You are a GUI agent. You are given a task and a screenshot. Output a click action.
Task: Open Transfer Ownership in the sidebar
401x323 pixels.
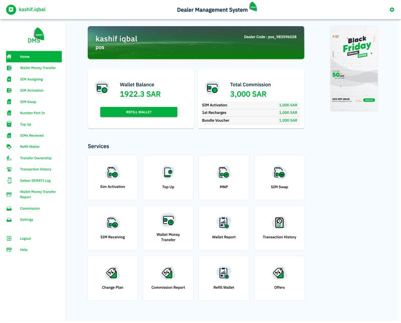(x=36, y=158)
